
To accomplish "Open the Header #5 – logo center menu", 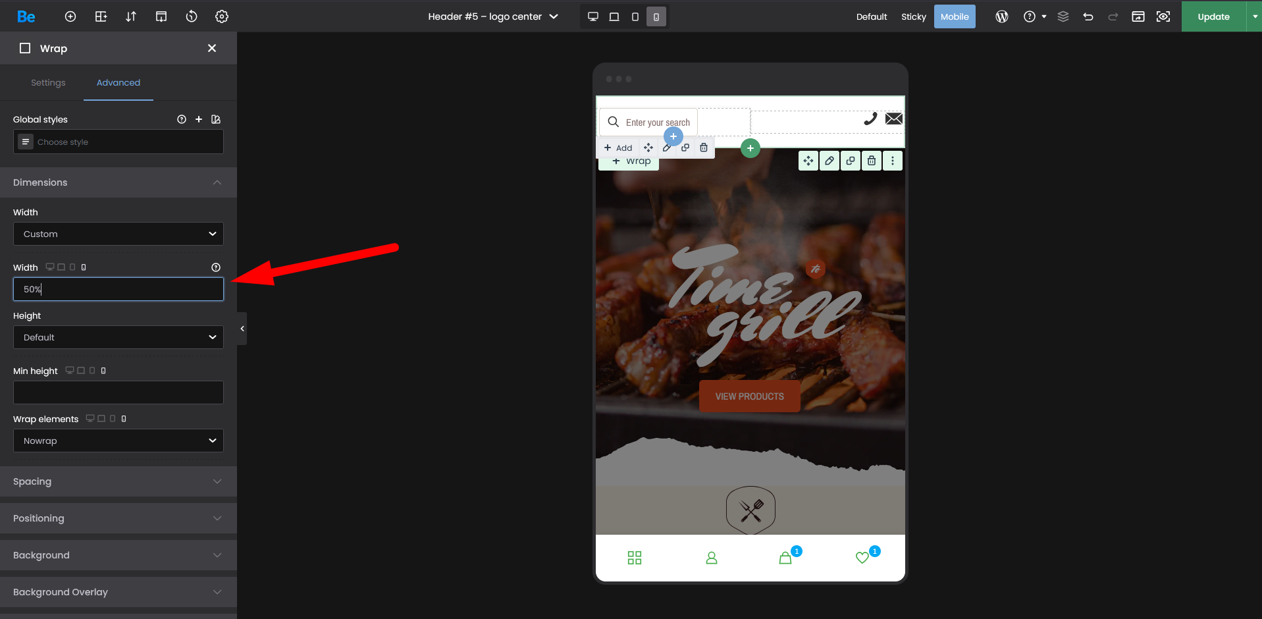I will pyautogui.click(x=492, y=16).
